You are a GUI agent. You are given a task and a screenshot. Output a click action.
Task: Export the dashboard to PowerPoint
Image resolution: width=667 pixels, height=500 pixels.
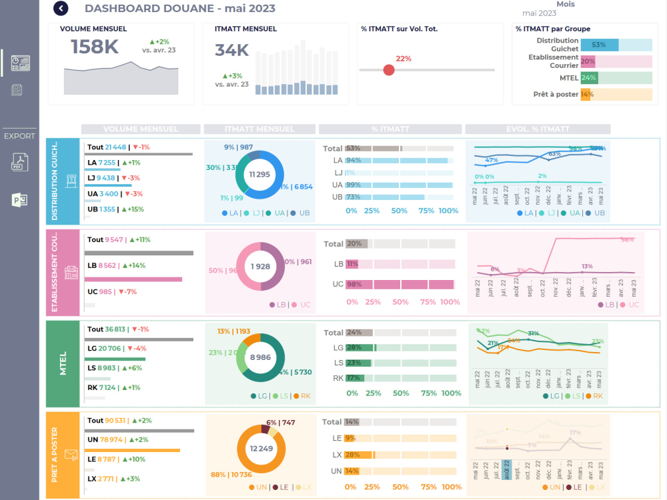(x=20, y=199)
